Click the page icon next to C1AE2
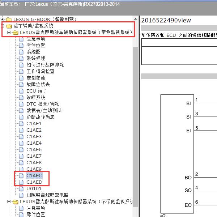This screenshot has width=217, height=217. (x=21, y=130)
